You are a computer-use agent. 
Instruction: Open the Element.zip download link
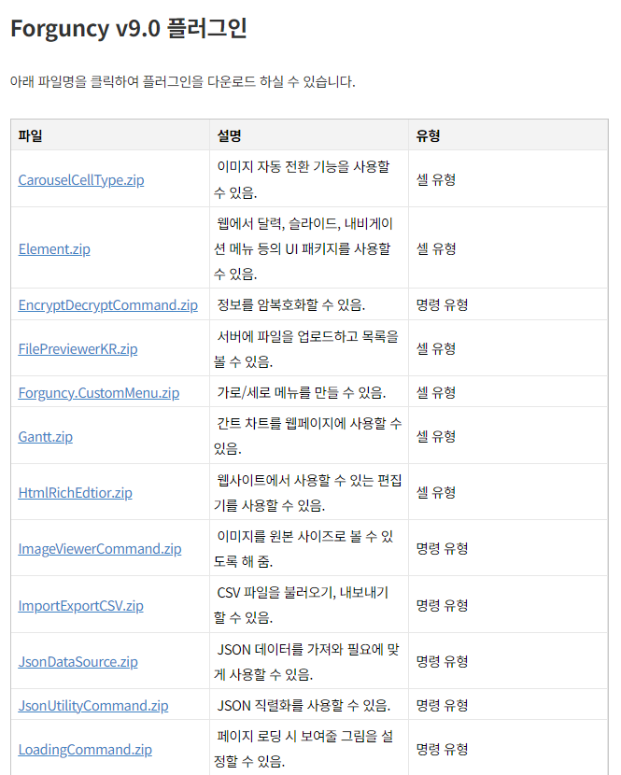54,249
